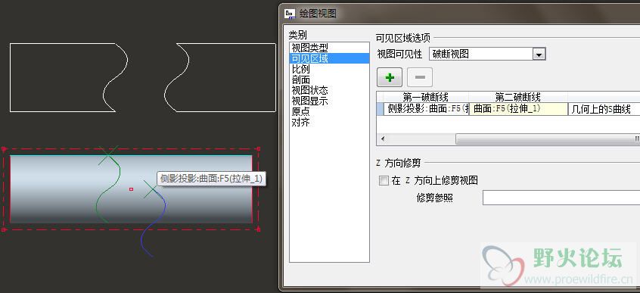
Task: Click the 绘图视图 dialog title icon
Action: [x=290, y=14]
